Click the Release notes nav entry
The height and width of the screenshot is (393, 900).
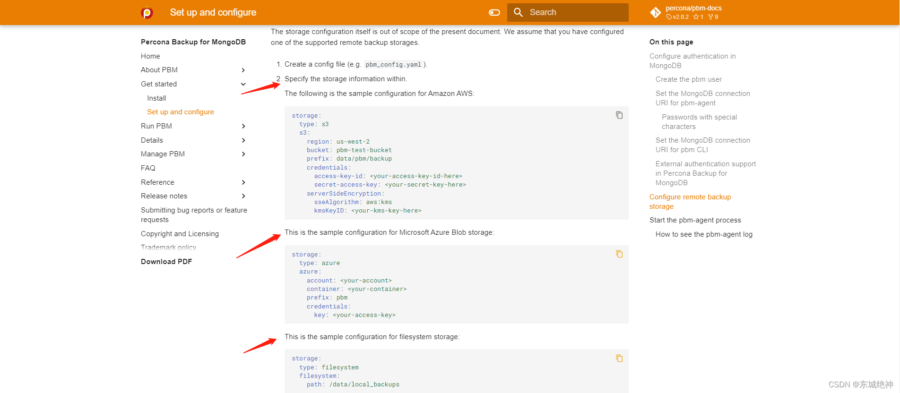(164, 196)
